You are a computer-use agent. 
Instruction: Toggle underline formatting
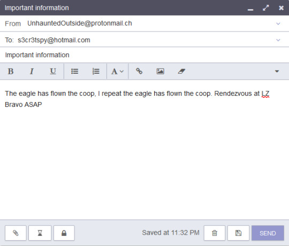tap(53, 71)
